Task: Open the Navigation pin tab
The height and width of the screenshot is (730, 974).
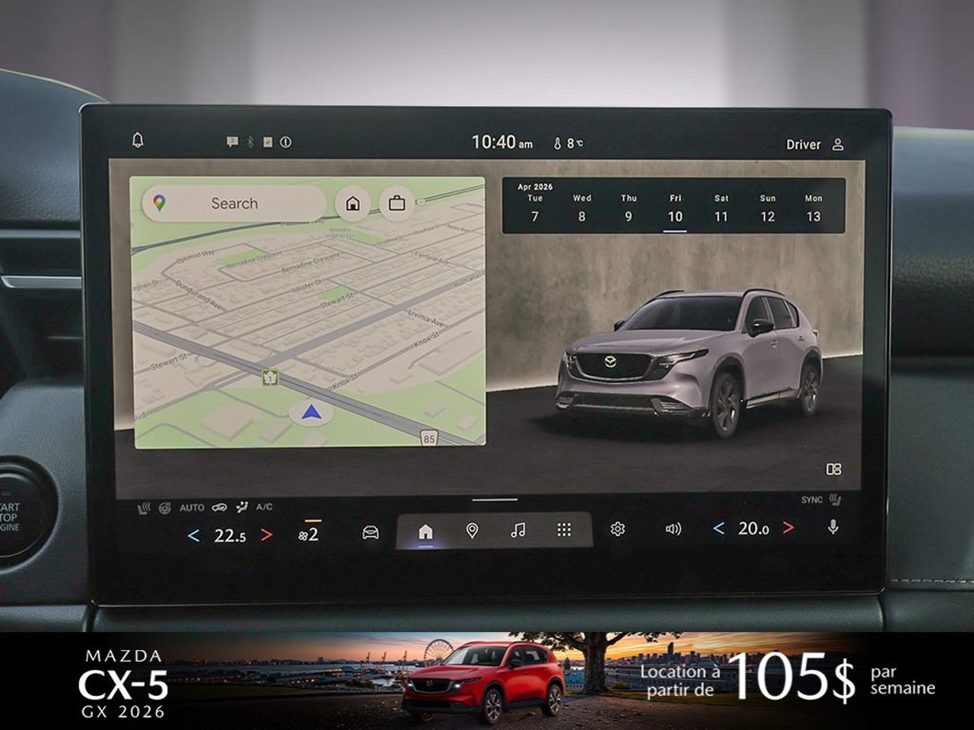Action: coord(472,531)
